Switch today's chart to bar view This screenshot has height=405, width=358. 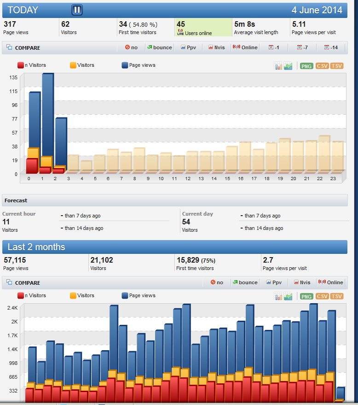pyautogui.click(x=278, y=66)
